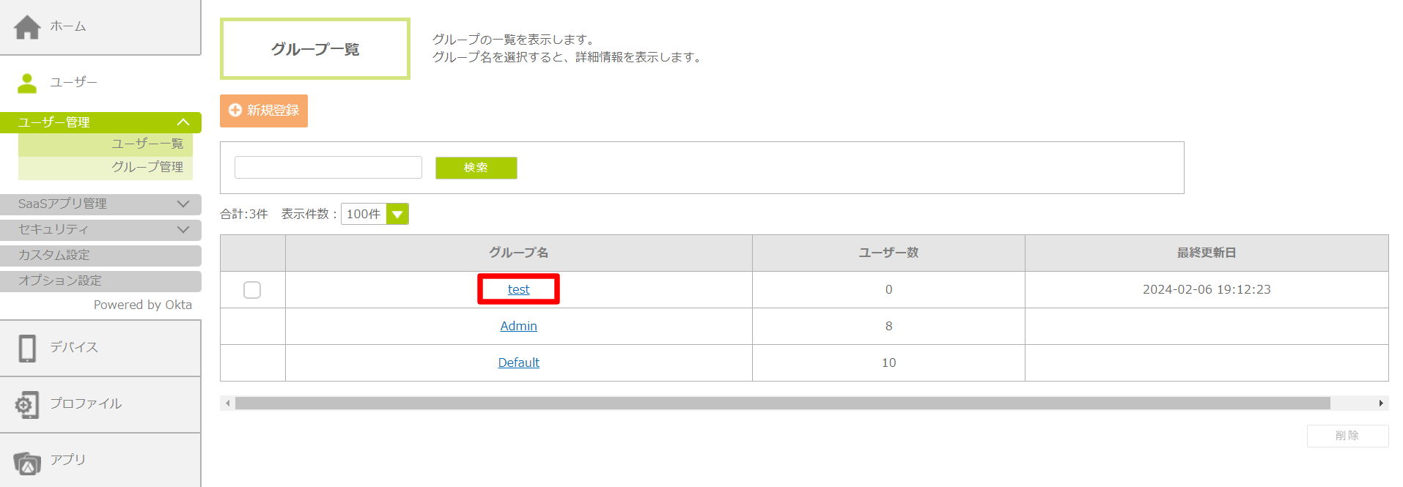This screenshot has width=1403, height=487.
Task: Check the checkbox for test group
Action: (252, 290)
